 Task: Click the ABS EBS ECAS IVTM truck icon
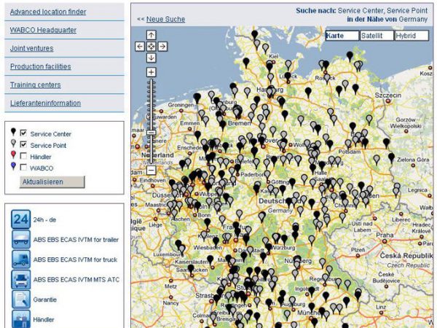(x=21, y=259)
